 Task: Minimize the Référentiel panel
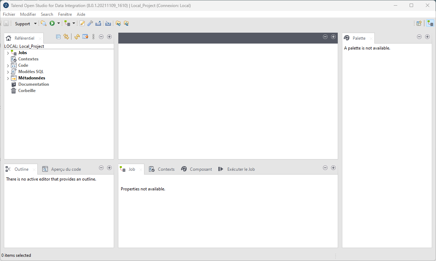click(101, 37)
